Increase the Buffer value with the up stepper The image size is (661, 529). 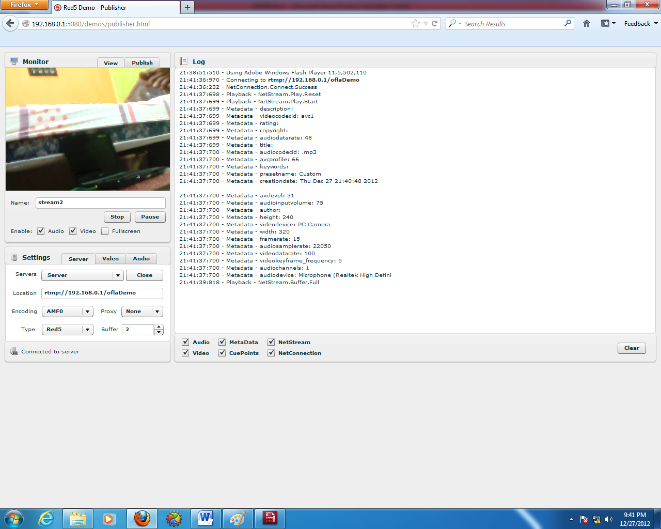(159, 326)
